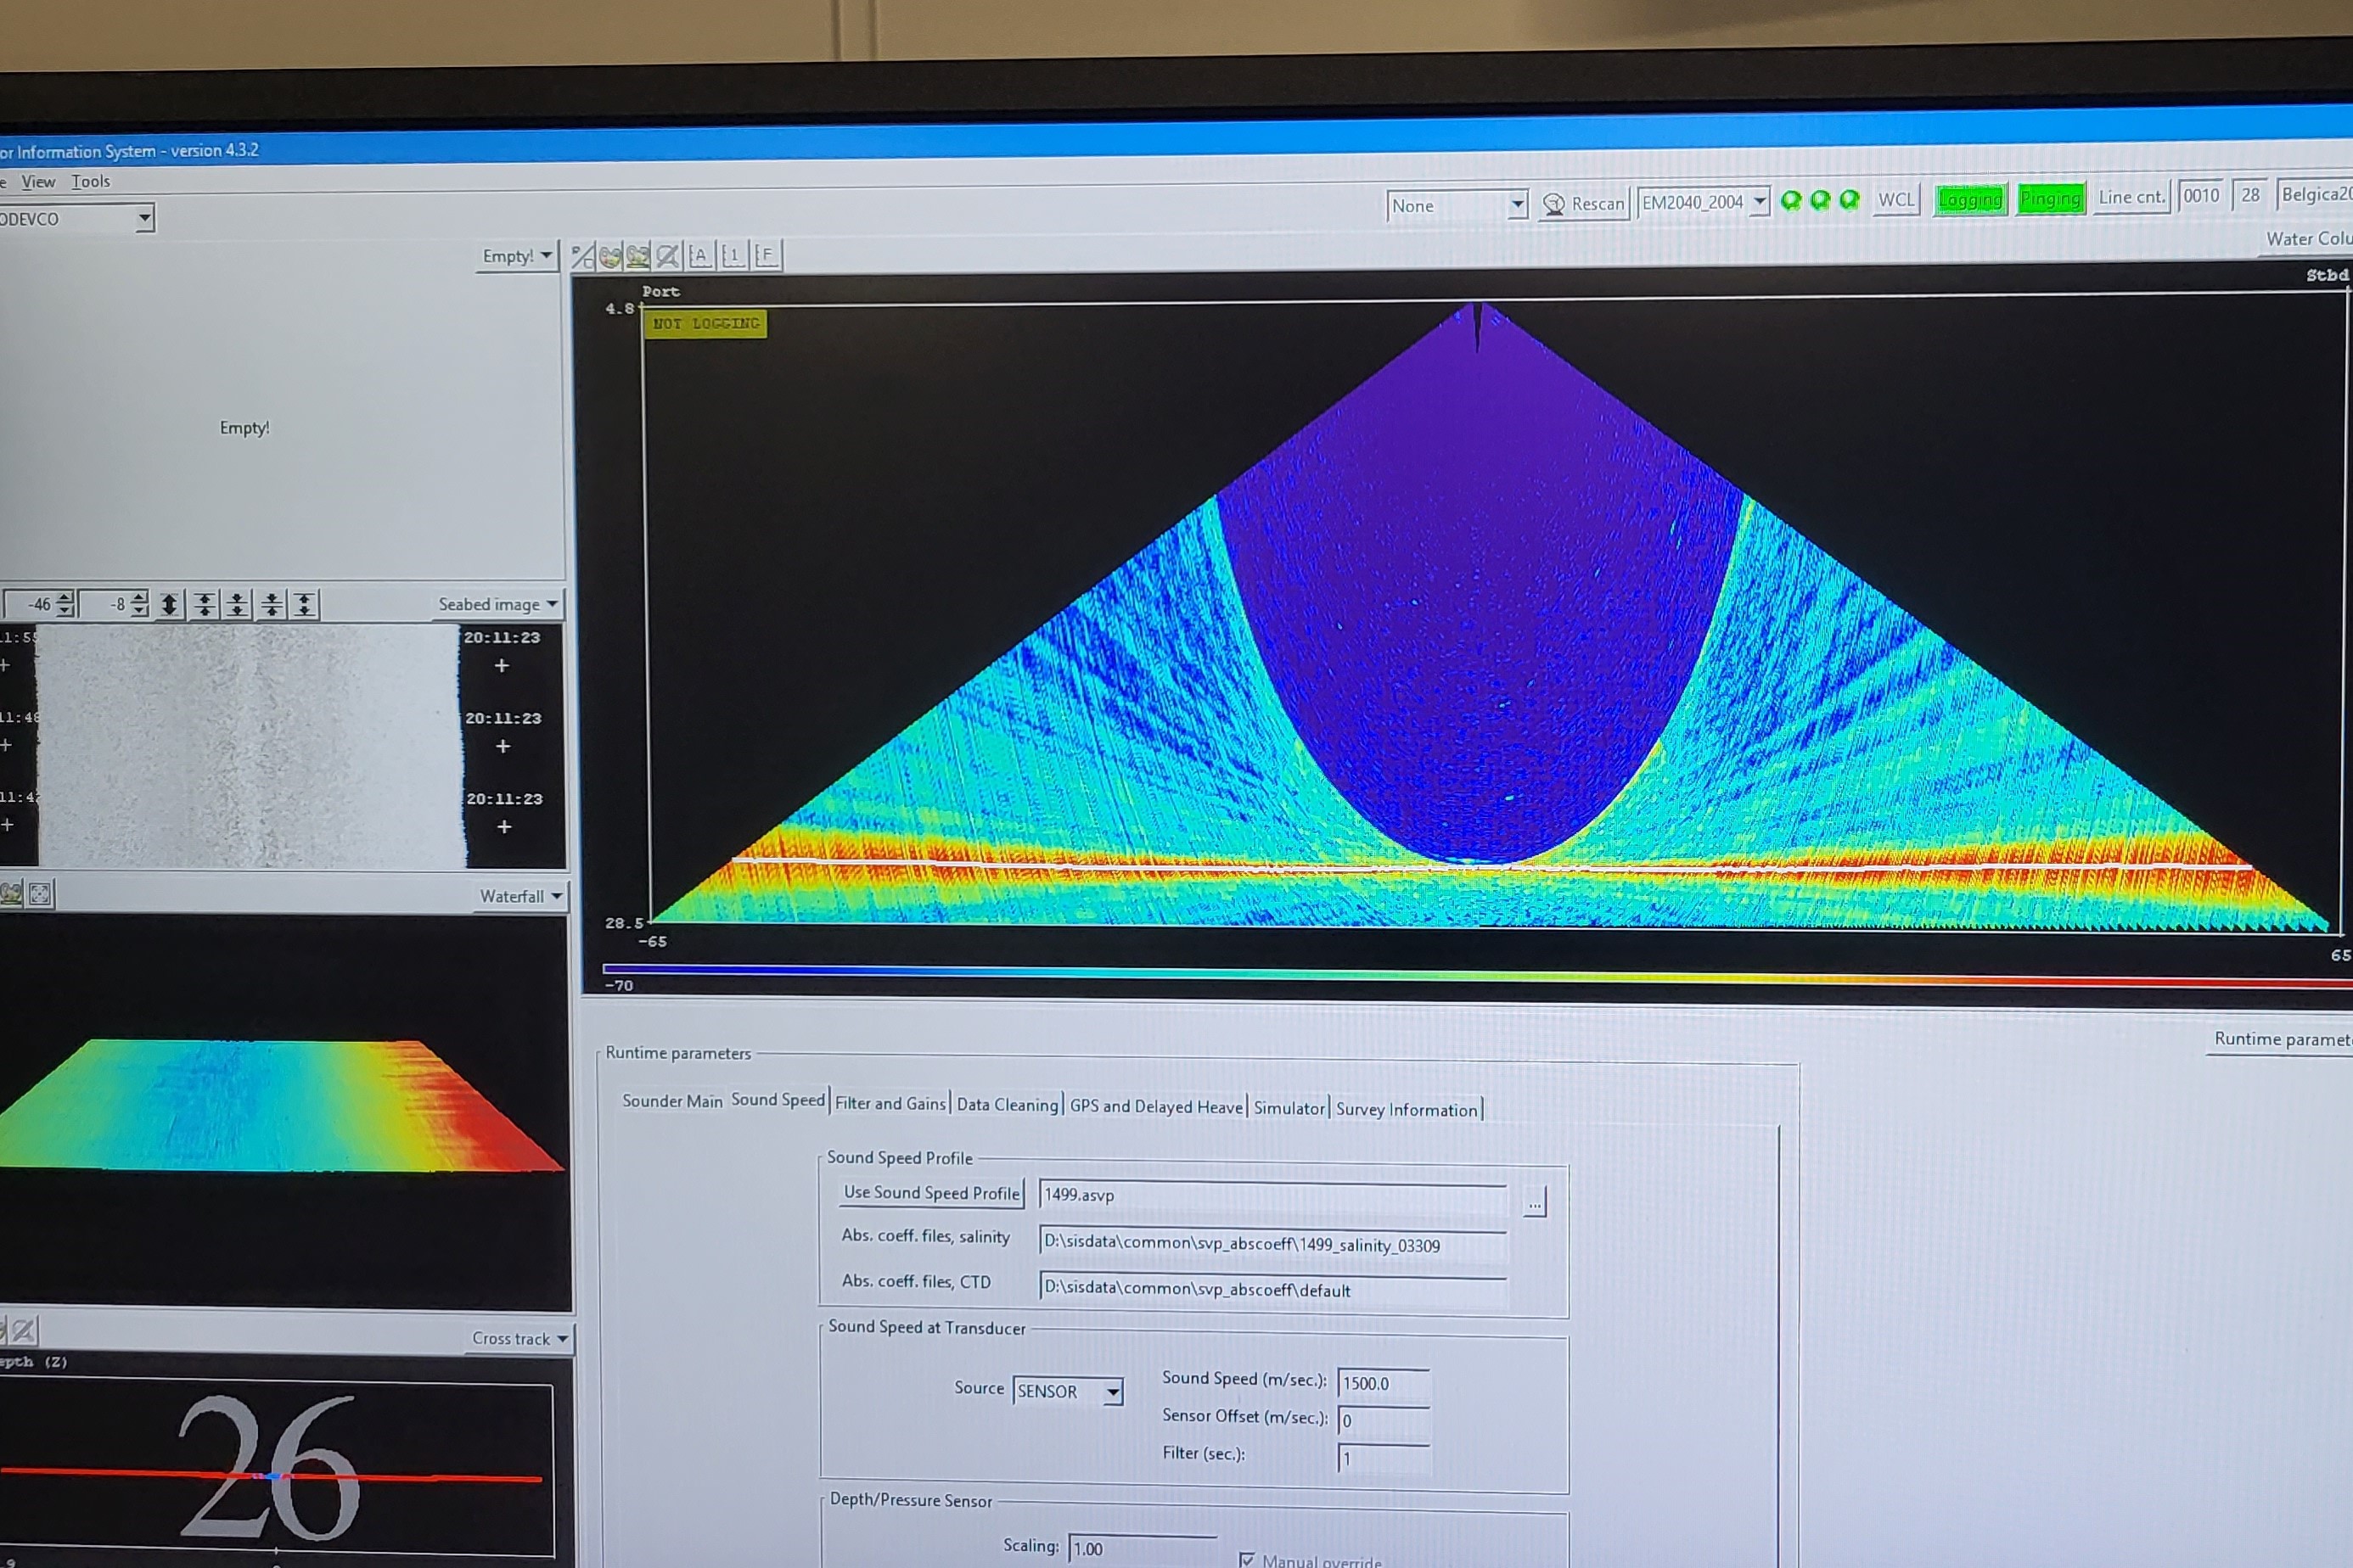Open the Tools menu
Screen dimensions: 2353x1568
pyautogui.click(x=90, y=182)
